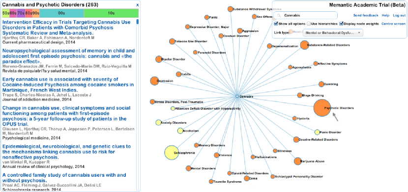Click the Send feedback link
This screenshot has width=408, height=192.
[x=366, y=15]
